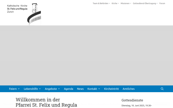Expand the Kontakt menu chevron
This screenshot has height=108, width=173.
point(99,89)
